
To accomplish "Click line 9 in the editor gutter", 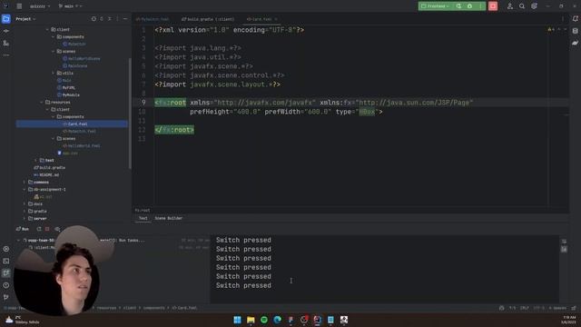I will click(143, 103).
